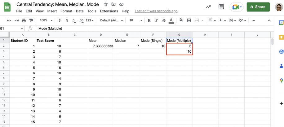
Task: Select the Student ID header cell
Action: 23,41
